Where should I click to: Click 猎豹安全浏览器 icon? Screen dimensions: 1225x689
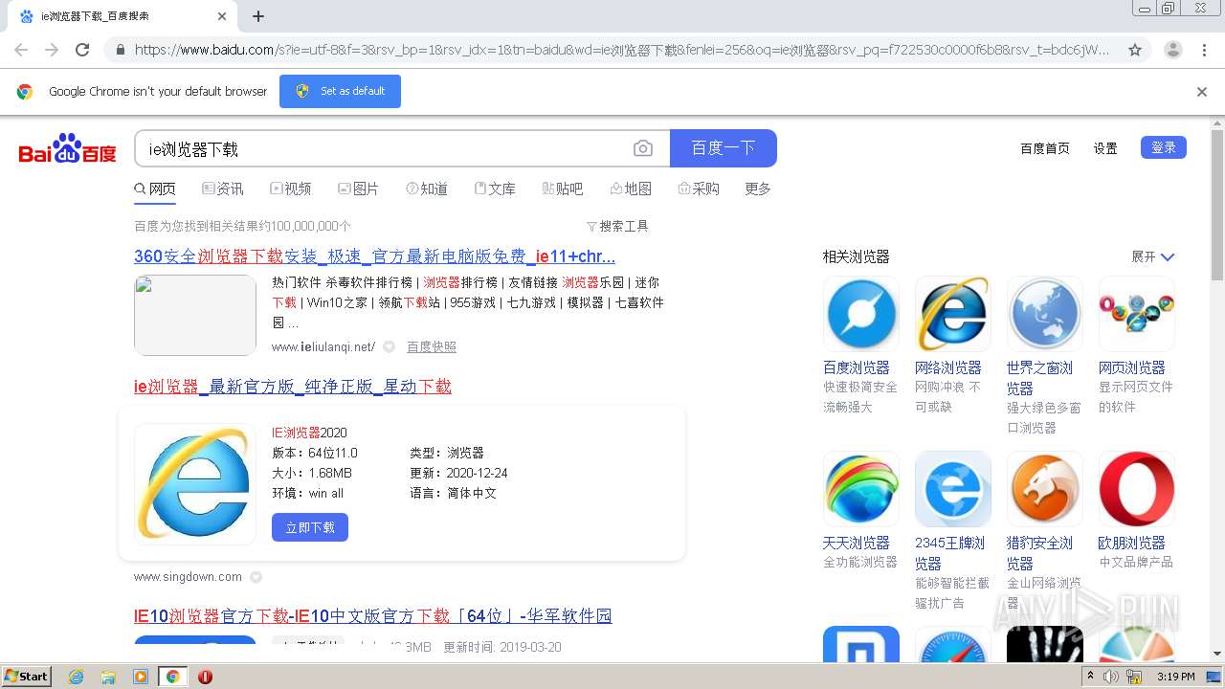click(1045, 489)
